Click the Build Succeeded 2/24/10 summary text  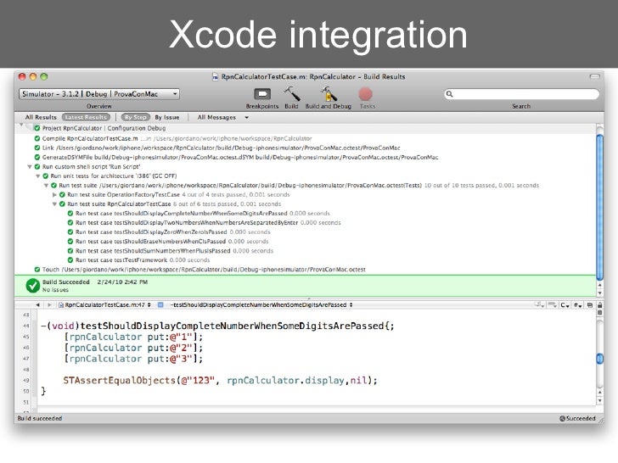coord(95,282)
